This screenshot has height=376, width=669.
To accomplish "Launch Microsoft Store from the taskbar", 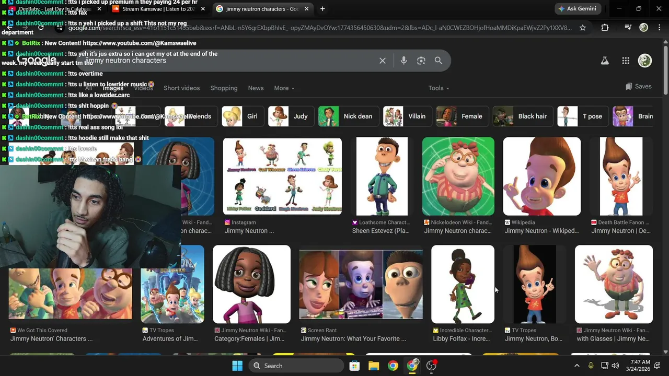I will point(354,366).
